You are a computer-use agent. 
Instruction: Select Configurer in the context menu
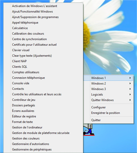[108, 107]
